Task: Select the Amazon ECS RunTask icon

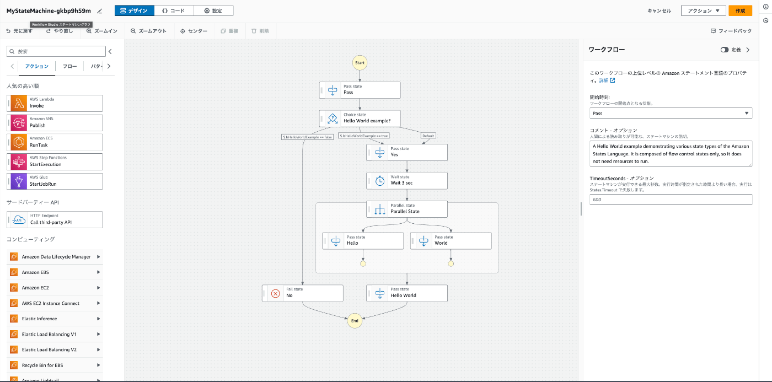Action: point(19,142)
